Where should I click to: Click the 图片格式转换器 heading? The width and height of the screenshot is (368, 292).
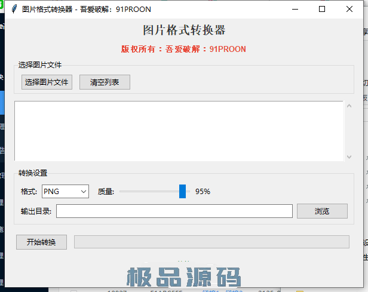pyautogui.click(x=184, y=30)
